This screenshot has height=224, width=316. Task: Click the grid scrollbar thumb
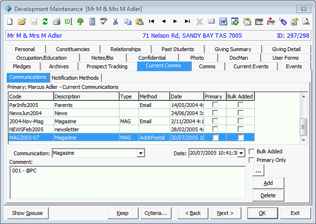coord(303,127)
